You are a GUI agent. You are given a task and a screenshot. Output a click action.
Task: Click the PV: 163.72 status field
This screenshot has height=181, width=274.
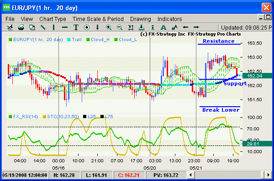click(166, 175)
